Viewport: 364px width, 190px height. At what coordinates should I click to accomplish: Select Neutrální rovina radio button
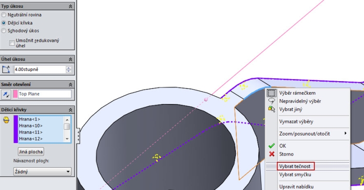click(4, 15)
